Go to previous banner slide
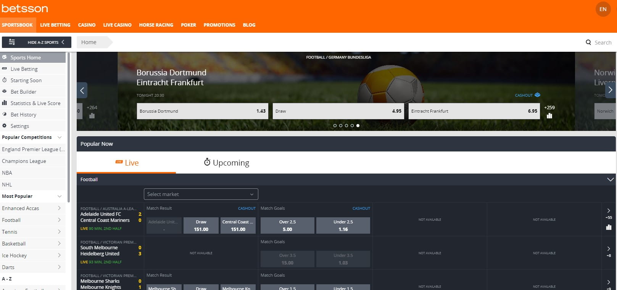The width and height of the screenshot is (617, 290). (82, 90)
